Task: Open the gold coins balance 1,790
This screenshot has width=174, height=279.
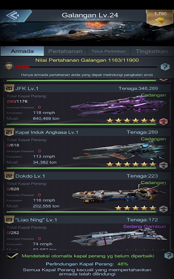Action: pyautogui.click(x=160, y=18)
